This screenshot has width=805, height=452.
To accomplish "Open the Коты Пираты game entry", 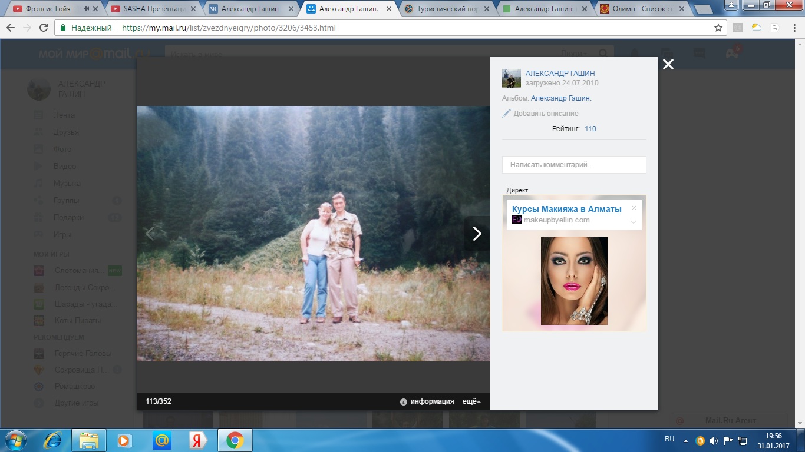I will coord(68,321).
